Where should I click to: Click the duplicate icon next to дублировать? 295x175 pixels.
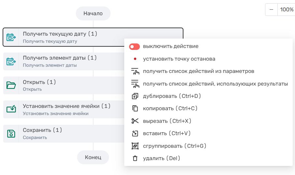pos(135,96)
